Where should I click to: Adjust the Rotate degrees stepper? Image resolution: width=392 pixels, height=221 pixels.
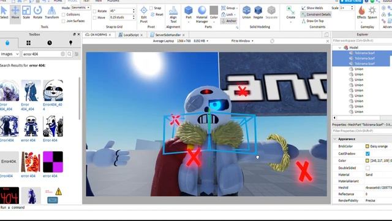(x=134, y=11)
